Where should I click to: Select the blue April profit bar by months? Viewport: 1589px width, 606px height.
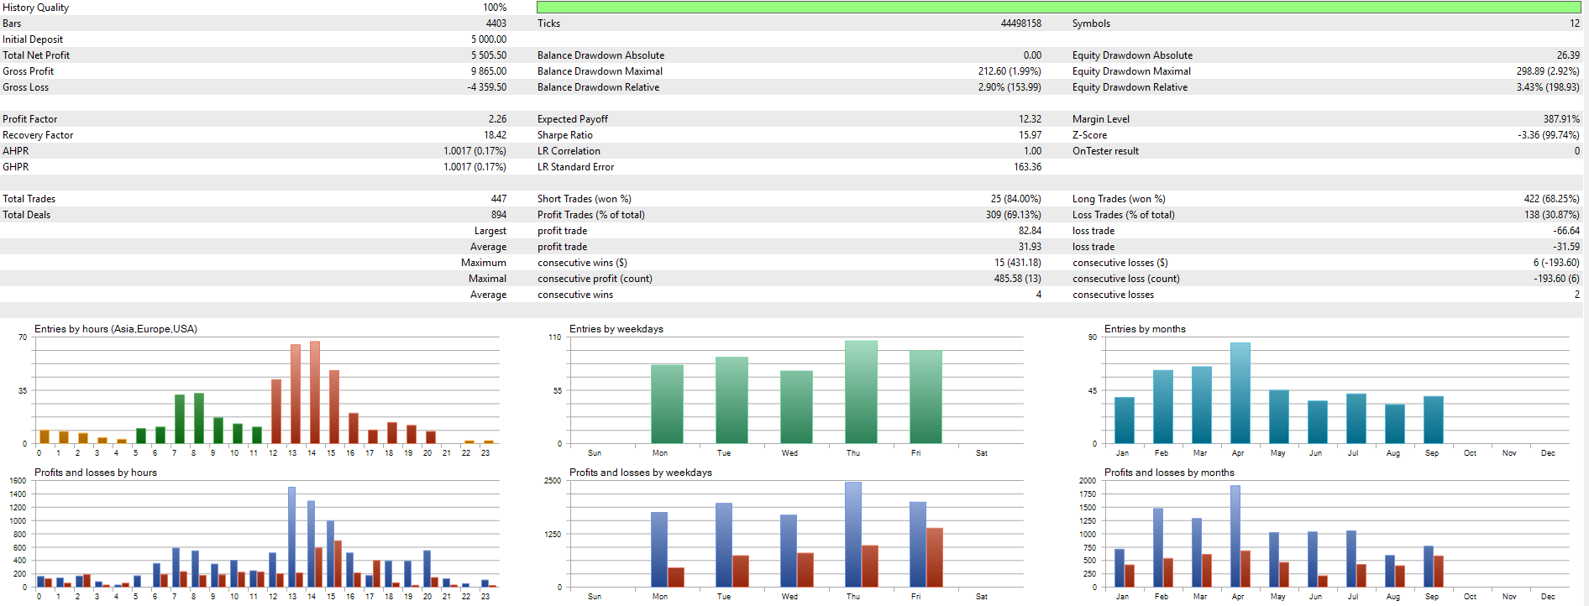[x=1235, y=535]
